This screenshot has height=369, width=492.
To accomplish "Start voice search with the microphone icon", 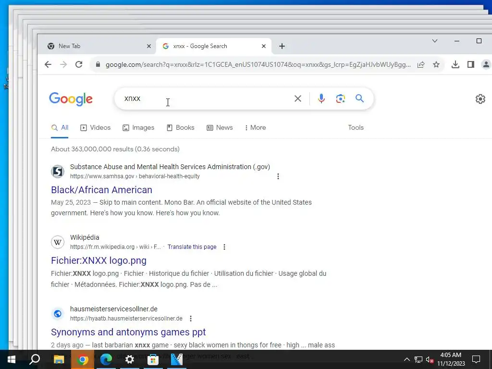I will coord(321,98).
